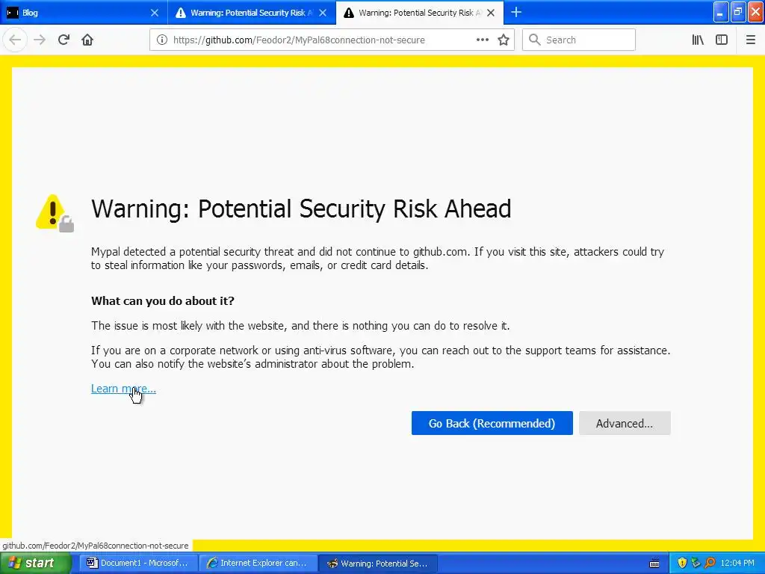Screen dimensions: 765x574
Task: Select the Mypal Warning taskbar button
Action: [378, 564]
